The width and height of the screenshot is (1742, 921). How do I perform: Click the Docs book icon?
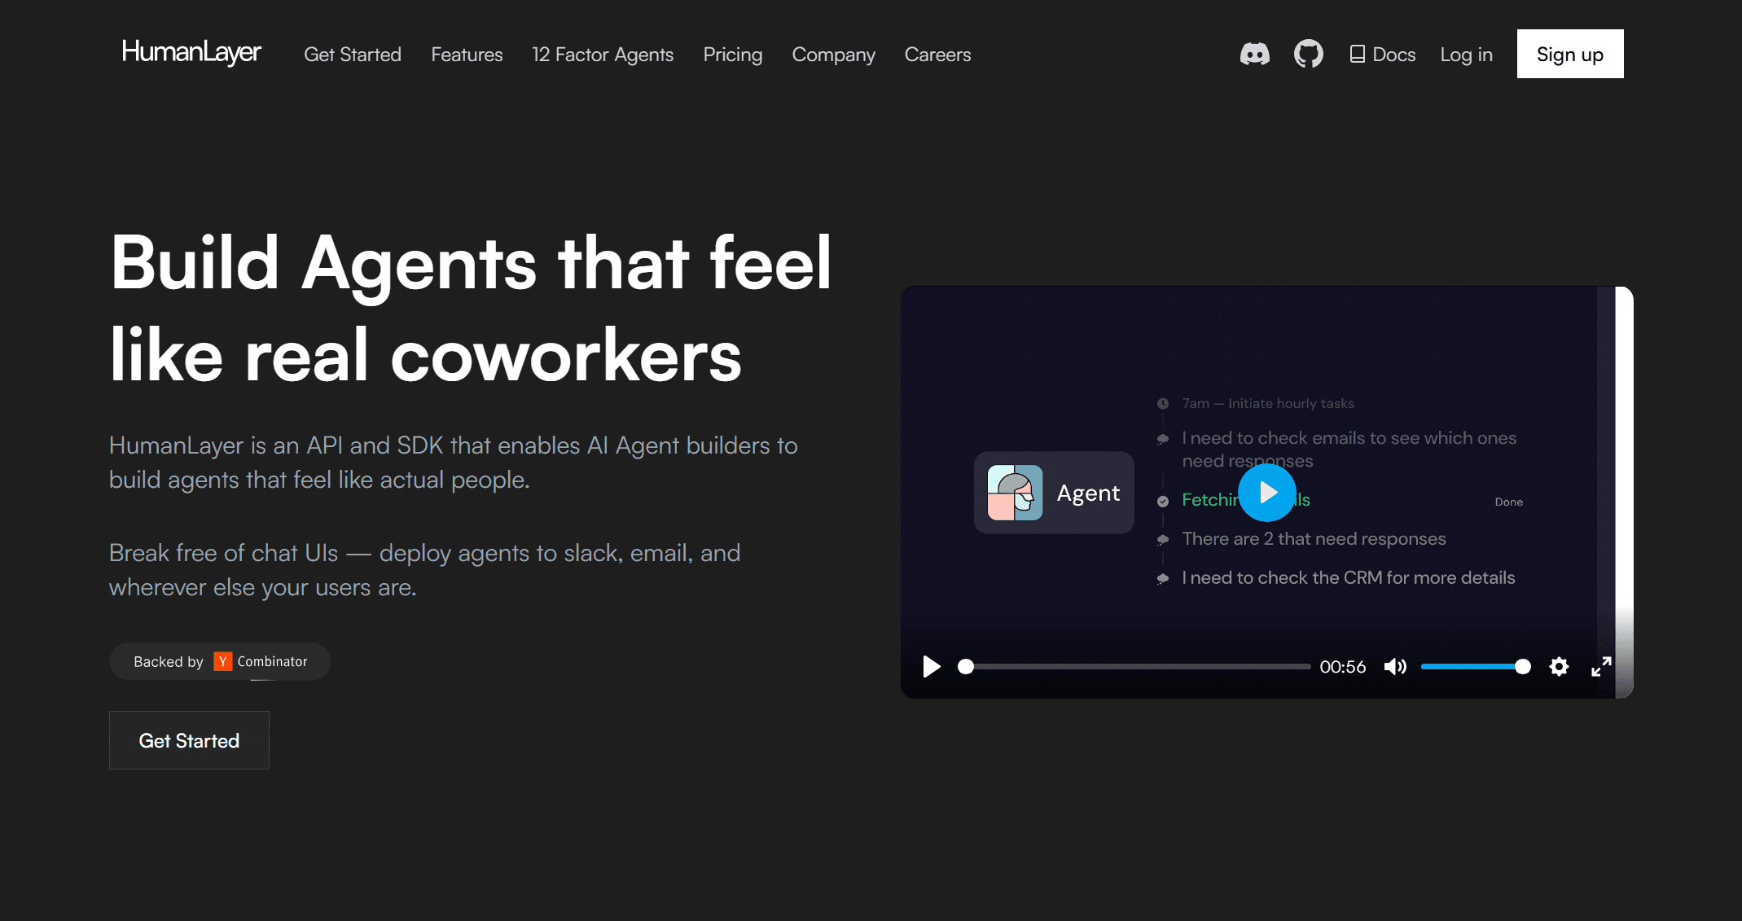(1357, 55)
